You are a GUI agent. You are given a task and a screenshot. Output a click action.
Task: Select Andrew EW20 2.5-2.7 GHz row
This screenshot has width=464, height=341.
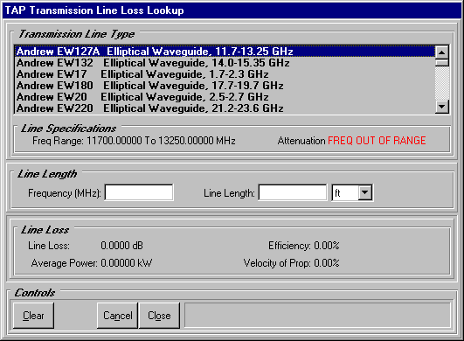coord(225,97)
